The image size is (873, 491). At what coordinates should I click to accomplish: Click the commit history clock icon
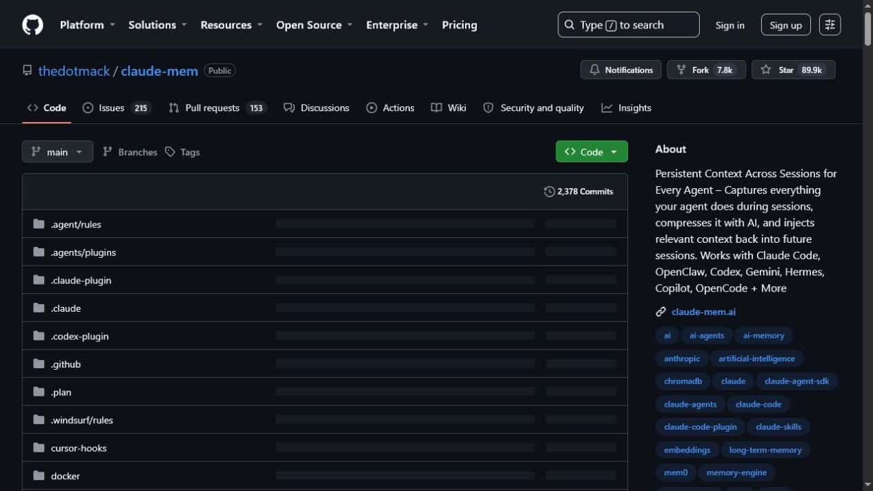click(x=549, y=192)
